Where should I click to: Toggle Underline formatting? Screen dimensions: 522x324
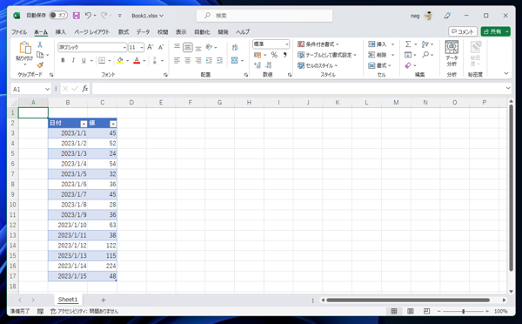click(x=84, y=60)
